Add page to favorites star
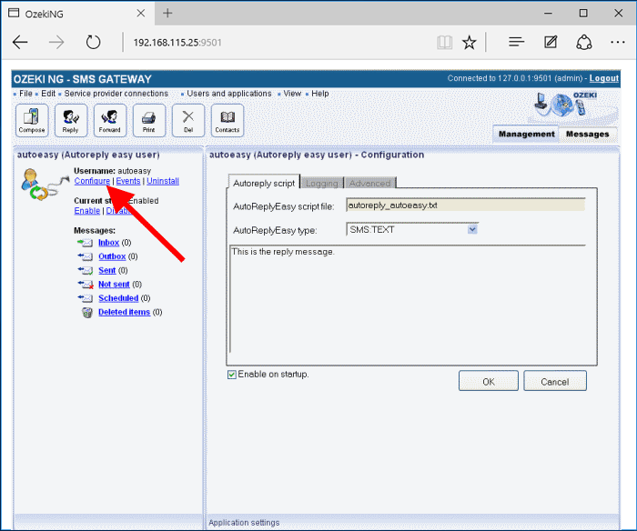 [470, 42]
